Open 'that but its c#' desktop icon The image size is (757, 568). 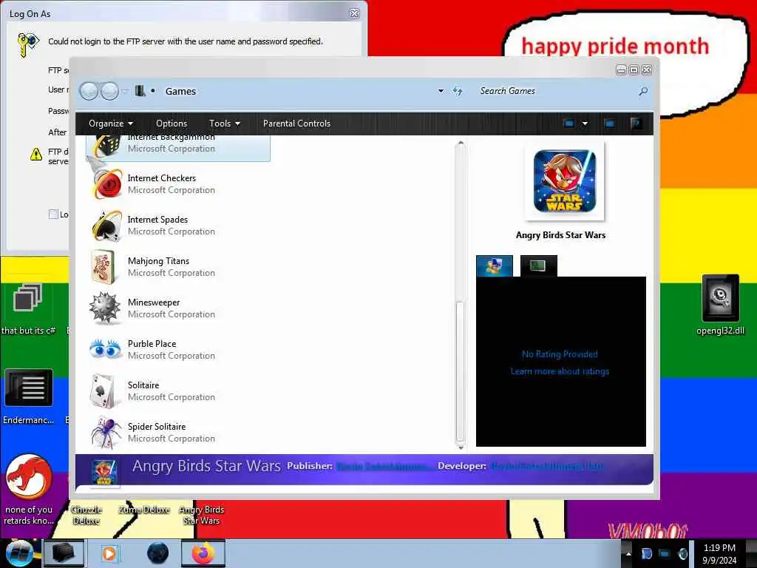28,309
